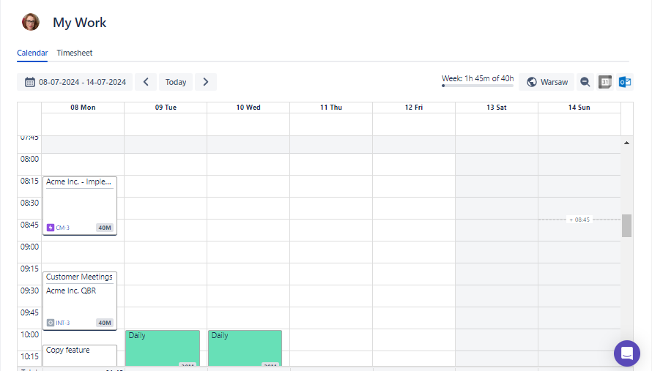Image resolution: width=652 pixels, height=371 pixels.
Task: Go to the previous week arrow
Action: [146, 82]
